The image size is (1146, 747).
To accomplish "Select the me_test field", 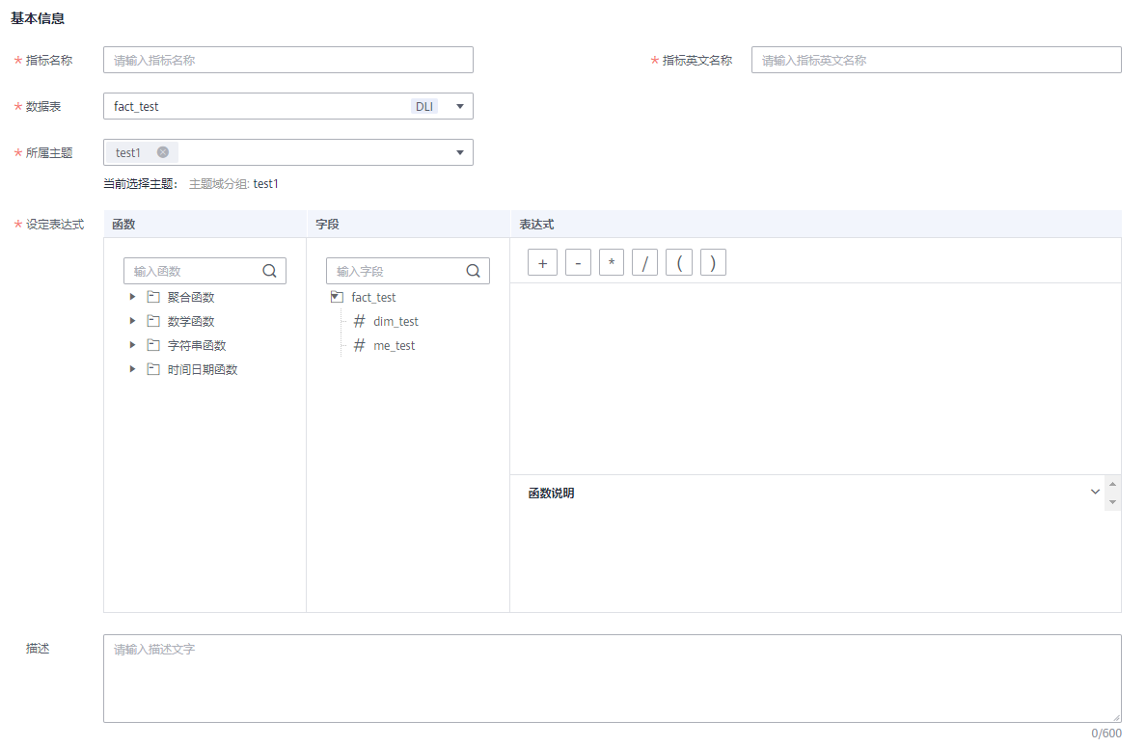I will [x=394, y=345].
